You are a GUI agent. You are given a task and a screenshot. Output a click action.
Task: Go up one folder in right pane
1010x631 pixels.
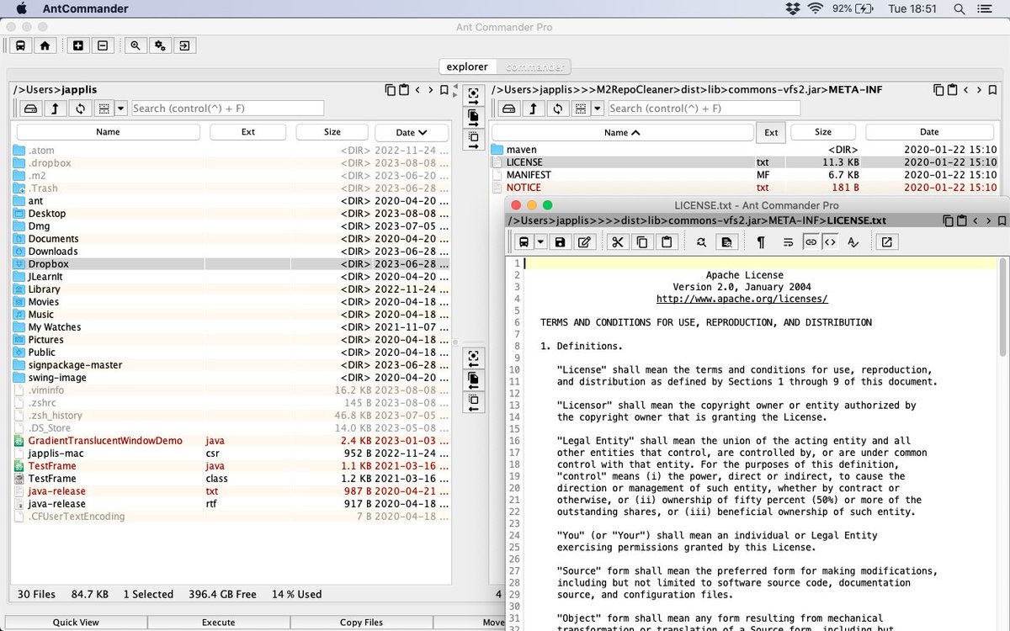pos(533,109)
